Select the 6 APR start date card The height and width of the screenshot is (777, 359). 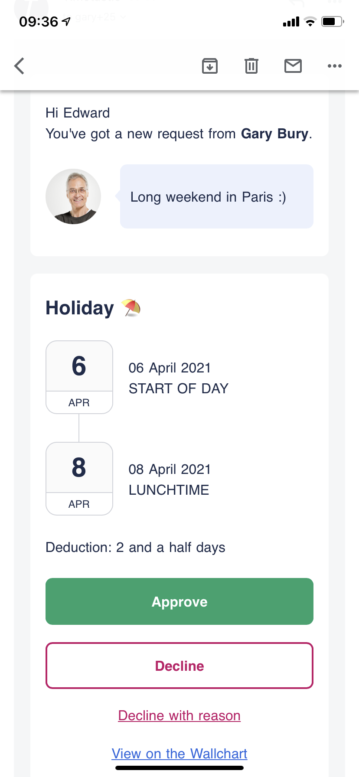point(79,377)
